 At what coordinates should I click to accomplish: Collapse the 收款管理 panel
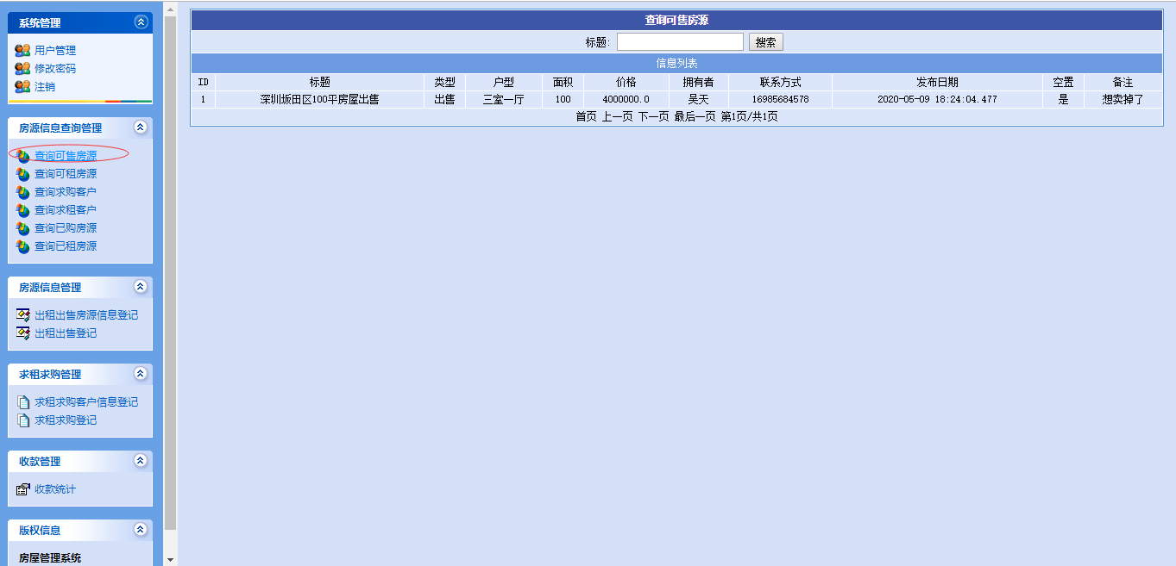(141, 461)
